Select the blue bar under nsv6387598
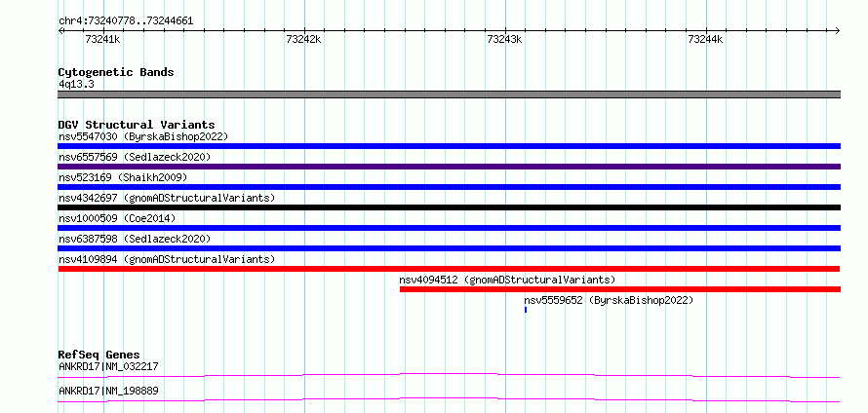This screenshot has height=413, width=868. coord(449,248)
